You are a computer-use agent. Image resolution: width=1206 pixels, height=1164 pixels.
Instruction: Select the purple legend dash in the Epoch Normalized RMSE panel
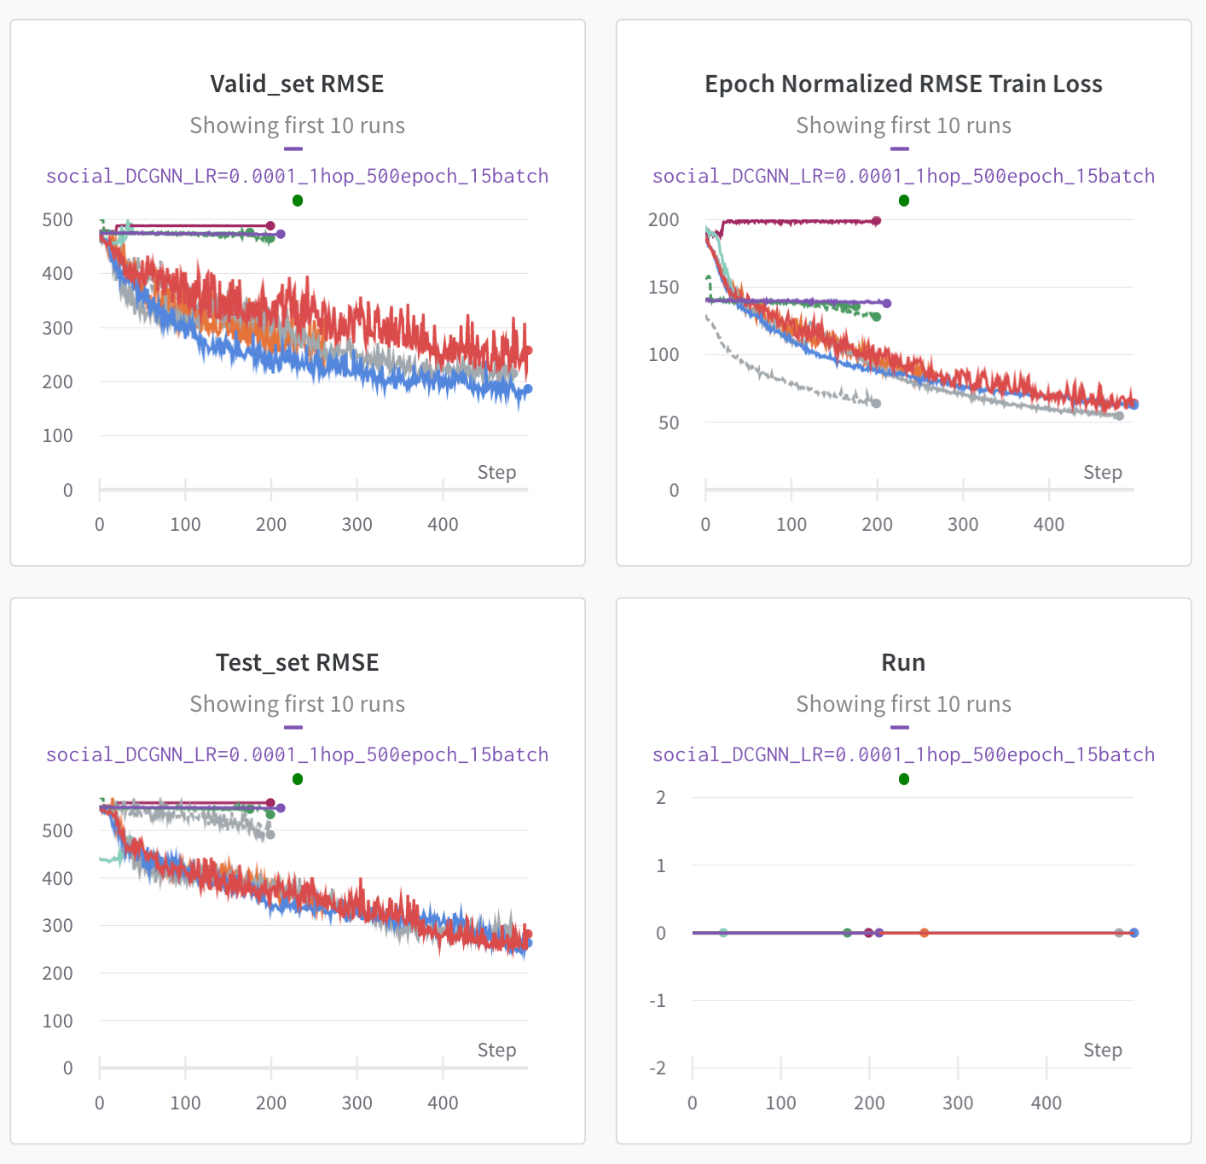pyautogui.click(x=901, y=148)
